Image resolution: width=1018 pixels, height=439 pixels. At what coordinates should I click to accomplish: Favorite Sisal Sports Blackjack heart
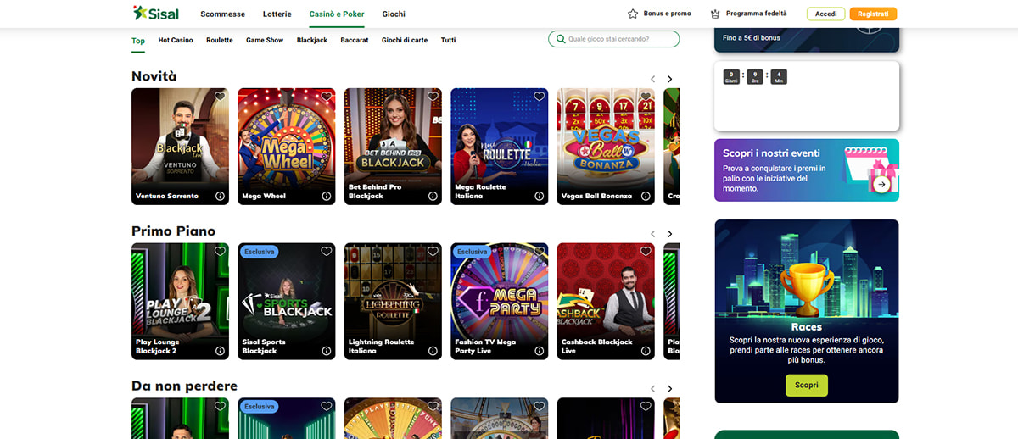click(327, 252)
